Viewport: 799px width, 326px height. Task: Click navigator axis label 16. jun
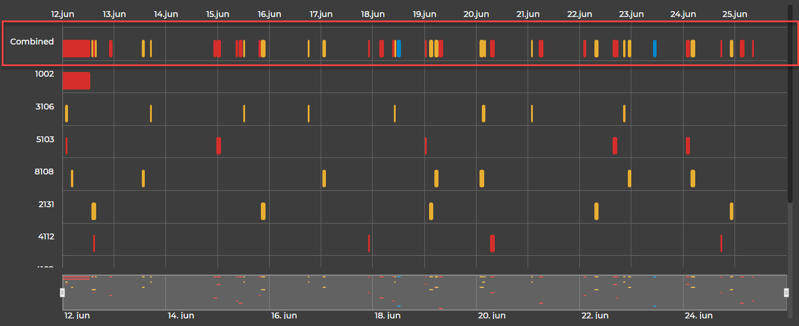[x=284, y=316]
